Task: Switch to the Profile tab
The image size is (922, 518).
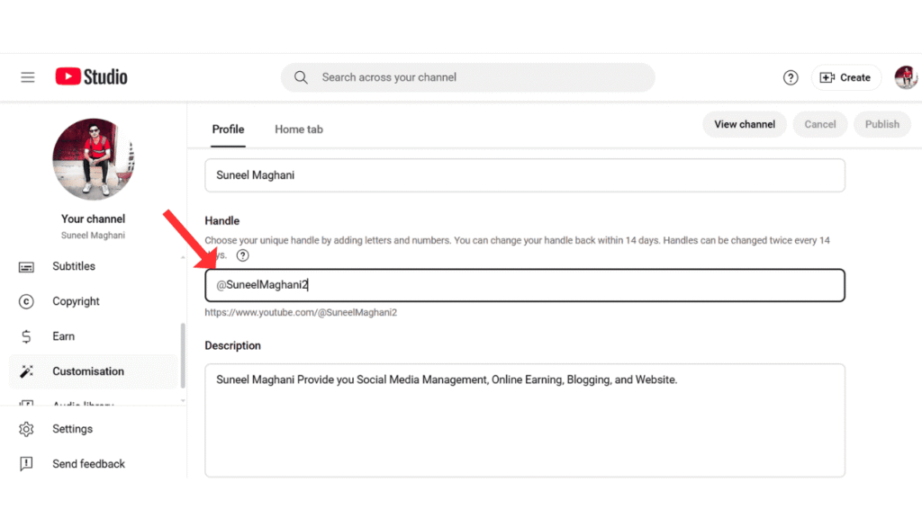Action: [228, 129]
